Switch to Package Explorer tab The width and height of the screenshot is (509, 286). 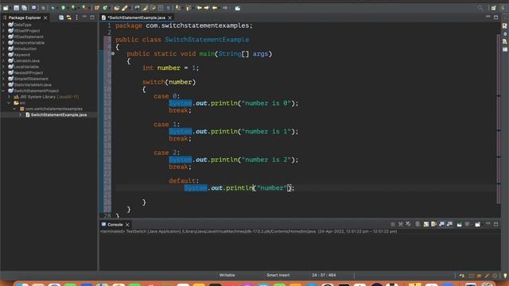(x=25, y=17)
